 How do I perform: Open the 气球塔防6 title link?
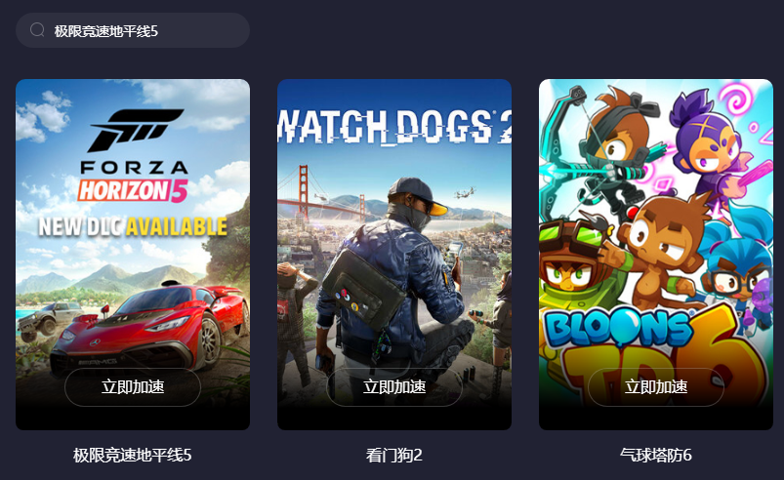click(656, 455)
